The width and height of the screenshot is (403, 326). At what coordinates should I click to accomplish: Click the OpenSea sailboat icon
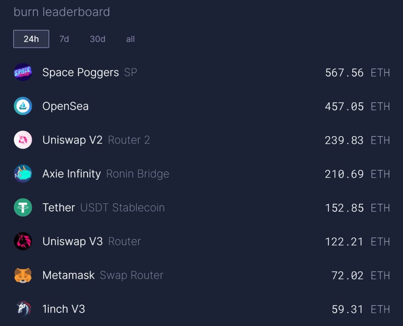point(23,106)
